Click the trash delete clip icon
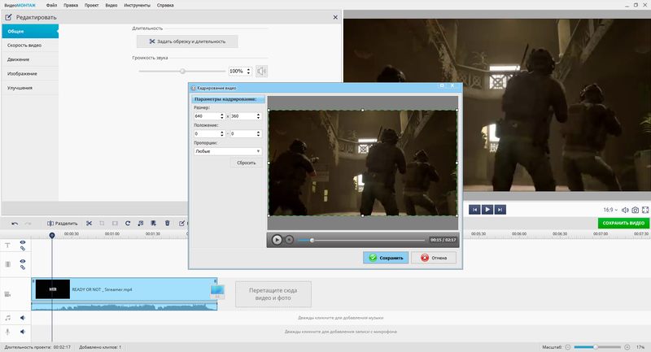The image size is (651, 352). click(x=168, y=224)
